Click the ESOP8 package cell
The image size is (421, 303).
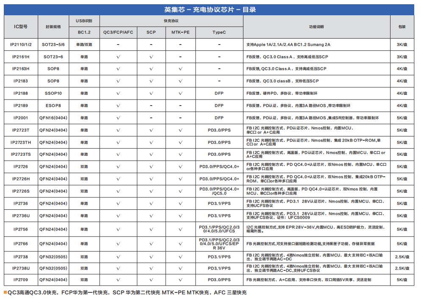pos(53,106)
